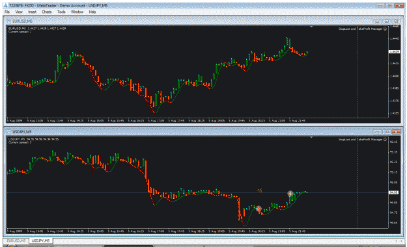
Task: Click the USDJPY title bar text
Action: 22,132
